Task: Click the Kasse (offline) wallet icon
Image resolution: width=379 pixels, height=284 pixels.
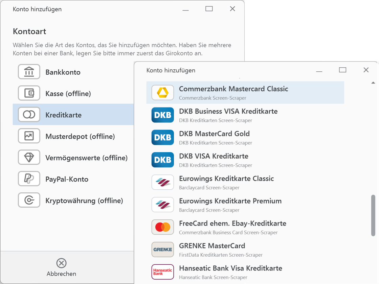Action: pyautogui.click(x=29, y=93)
